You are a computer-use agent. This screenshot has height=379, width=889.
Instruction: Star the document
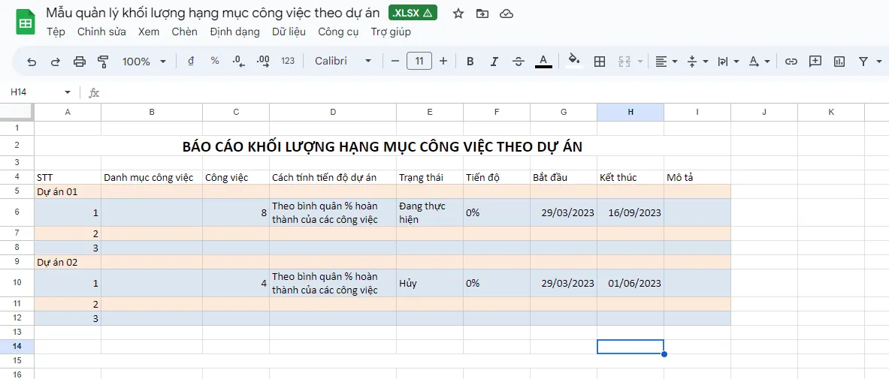click(458, 14)
